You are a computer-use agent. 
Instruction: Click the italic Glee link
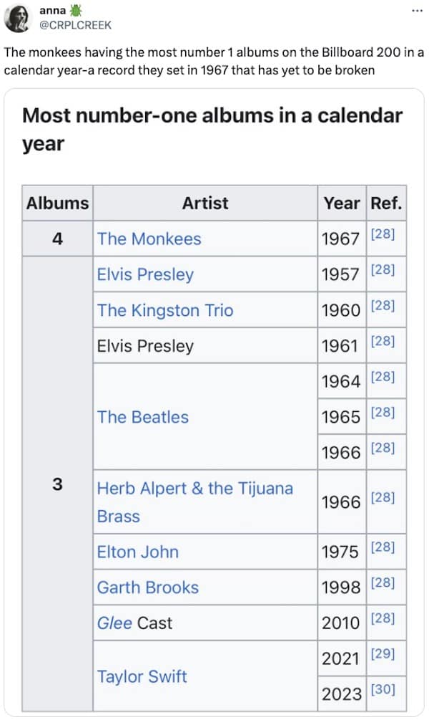(x=114, y=623)
